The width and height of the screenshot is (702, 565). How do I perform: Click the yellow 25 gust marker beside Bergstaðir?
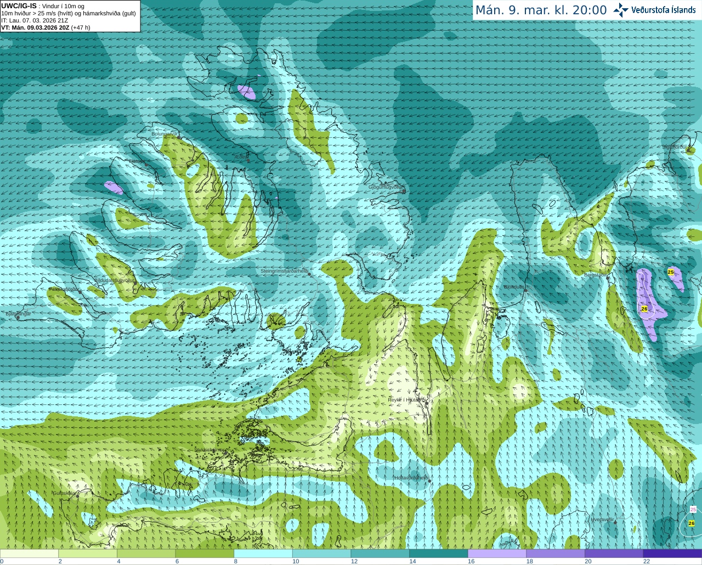pos(671,272)
